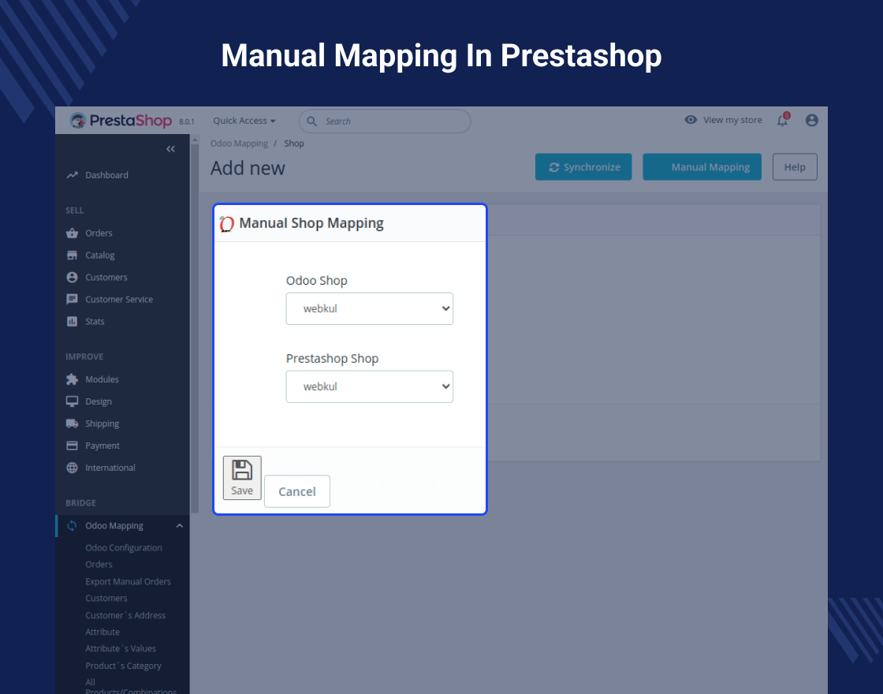Image resolution: width=883 pixels, height=694 pixels.
Task: Click the International globe icon
Action: [72, 468]
